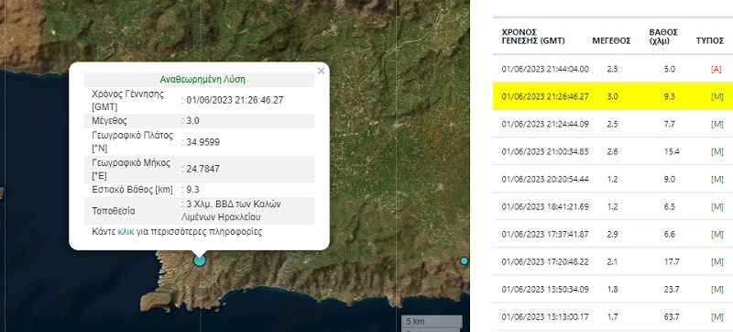Sort by ΧΡΟΝΟΣ ΓΕΝΕΣΗΣ (GMT) column header
Screen dimensions: 733x332
(x=533, y=37)
